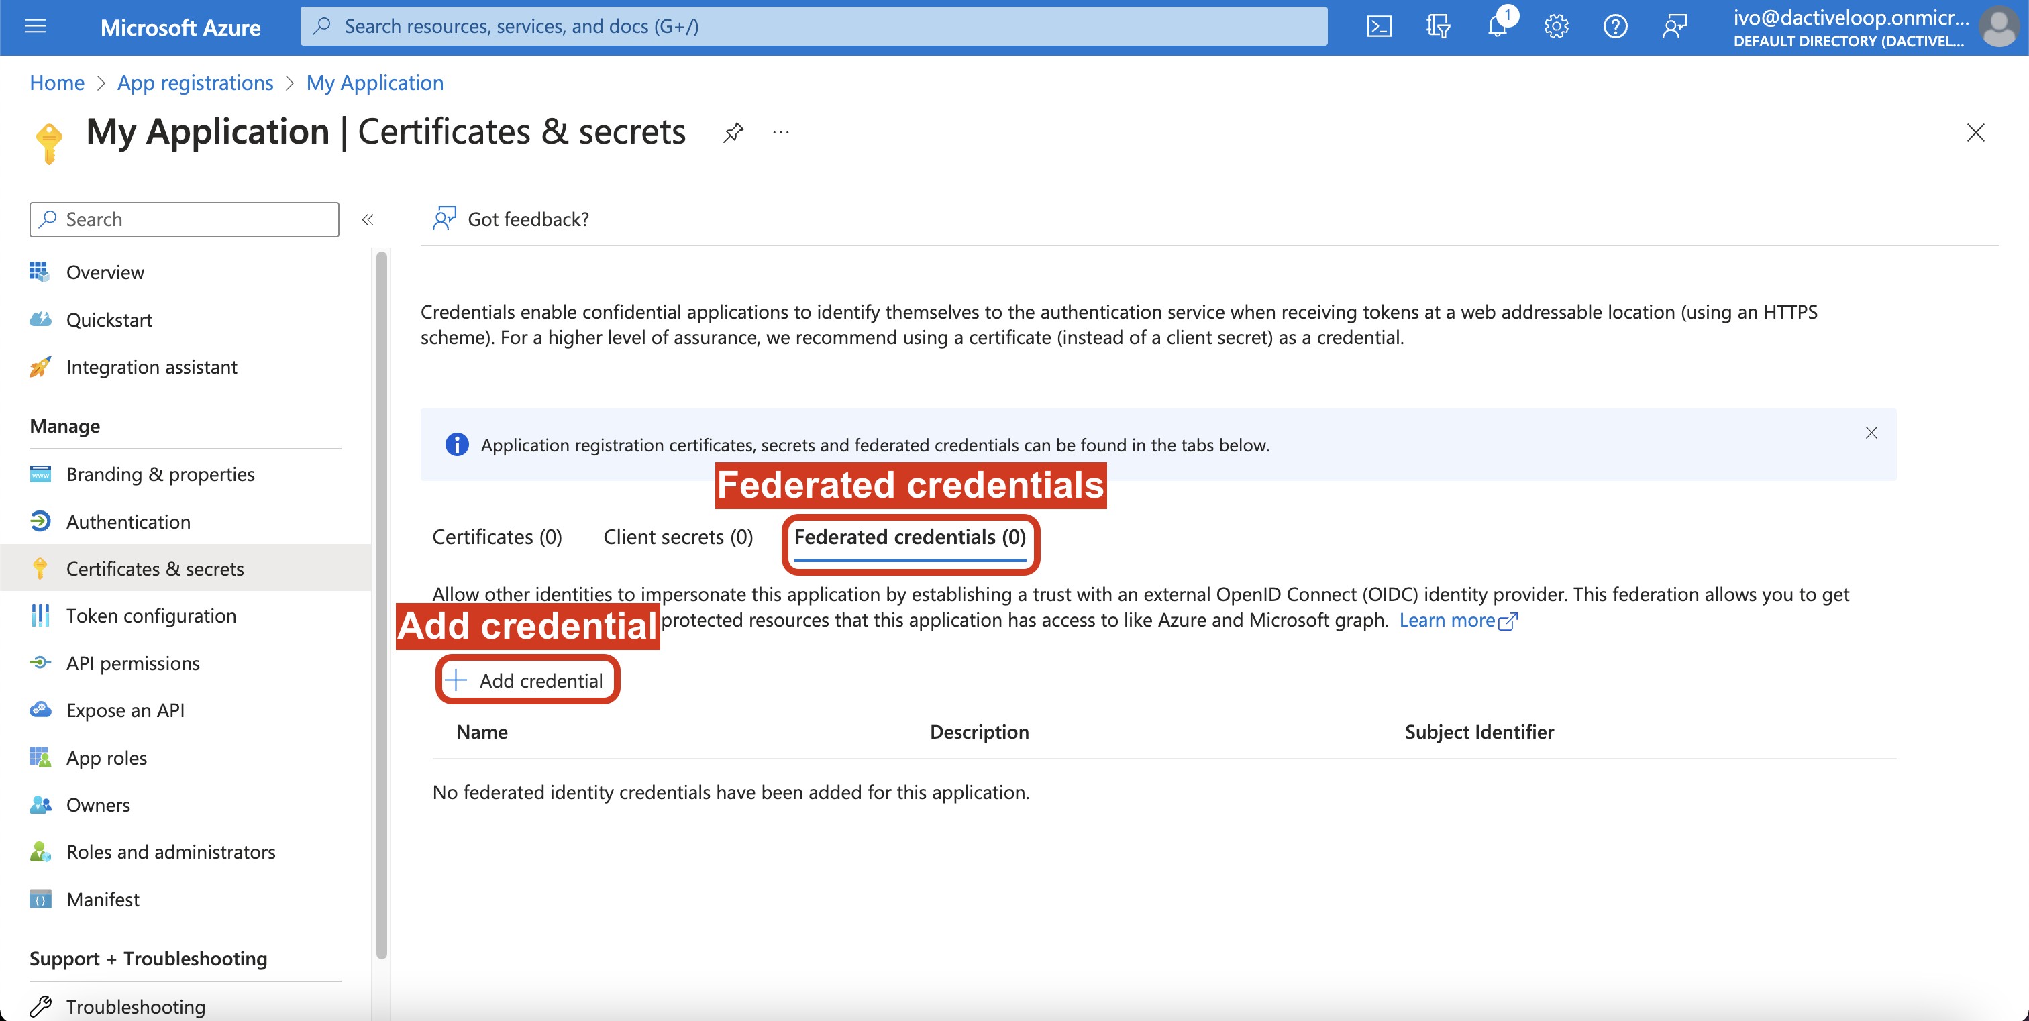The image size is (2029, 1021).
Task: Switch to the Certificates tab
Action: pyautogui.click(x=497, y=537)
